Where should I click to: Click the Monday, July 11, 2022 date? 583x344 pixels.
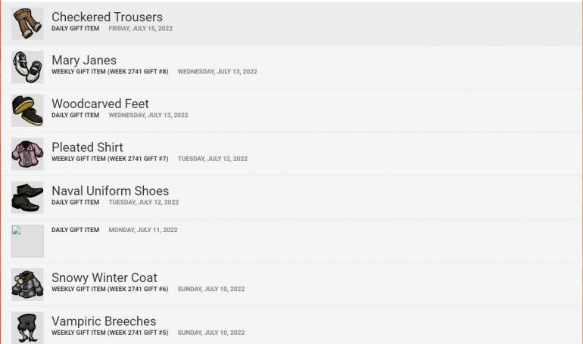[143, 230]
